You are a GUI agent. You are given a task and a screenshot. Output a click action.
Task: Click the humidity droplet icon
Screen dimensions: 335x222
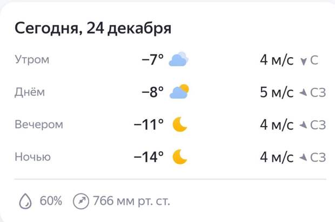[x=25, y=202]
